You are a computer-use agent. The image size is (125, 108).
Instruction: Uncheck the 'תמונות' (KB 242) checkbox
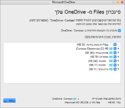(115, 61)
